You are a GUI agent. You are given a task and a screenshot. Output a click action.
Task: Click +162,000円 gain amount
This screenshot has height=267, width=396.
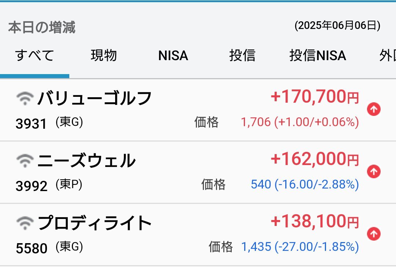315,159
